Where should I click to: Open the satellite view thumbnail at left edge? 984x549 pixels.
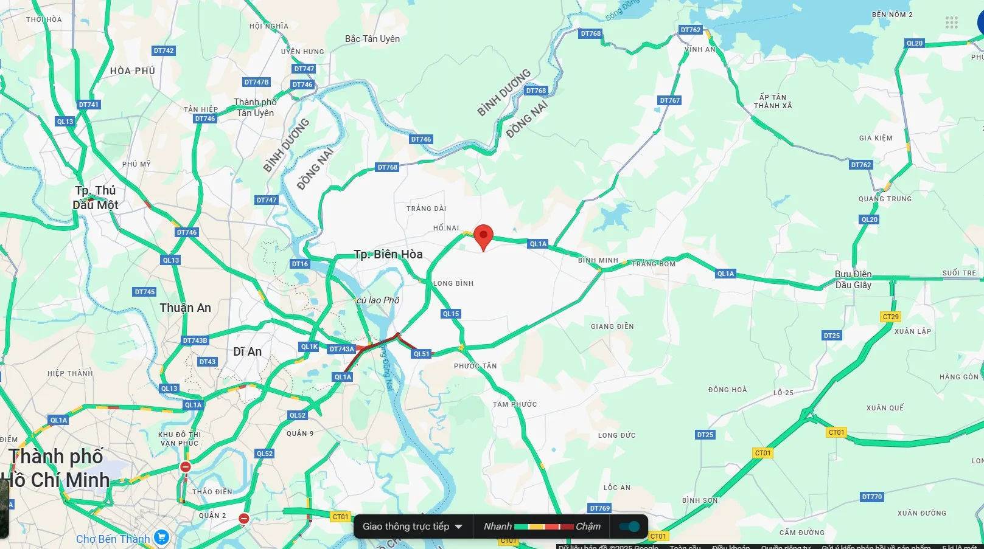tap(4, 508)
